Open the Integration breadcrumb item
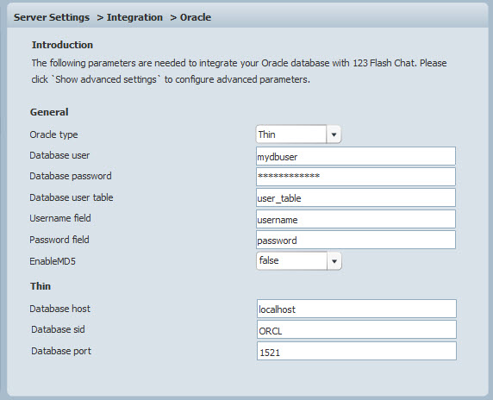 click(134, 17)
